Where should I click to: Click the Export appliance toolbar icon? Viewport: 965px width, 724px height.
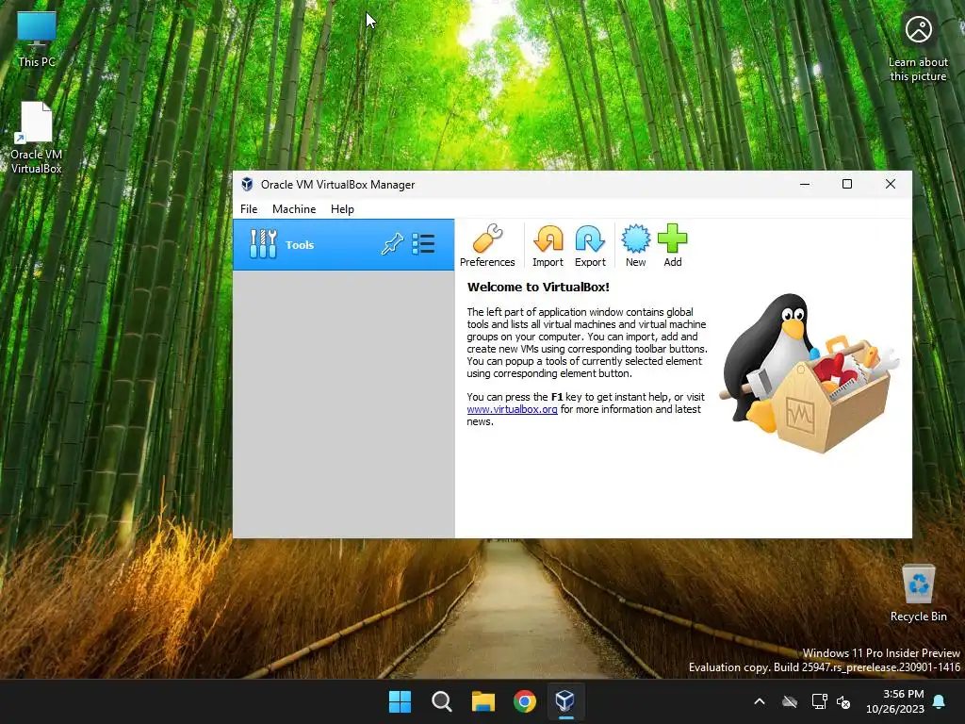(590, 245)
